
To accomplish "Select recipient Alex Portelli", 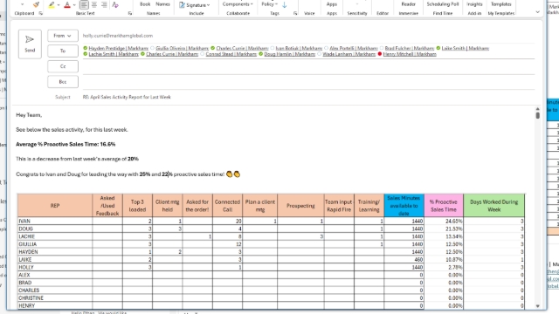I will 353,48.
